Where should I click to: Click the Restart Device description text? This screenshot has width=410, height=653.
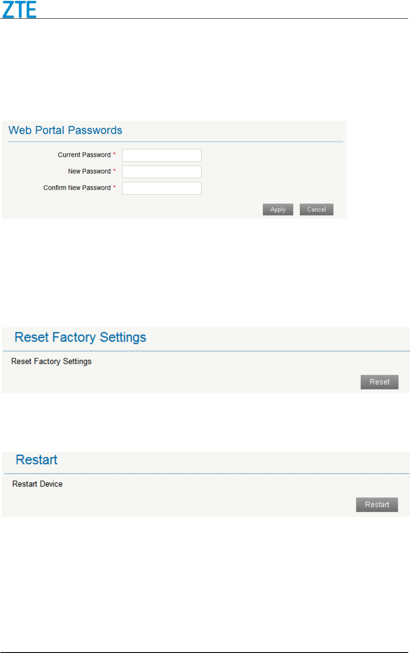pyautogui.click(x=37, y=484)
